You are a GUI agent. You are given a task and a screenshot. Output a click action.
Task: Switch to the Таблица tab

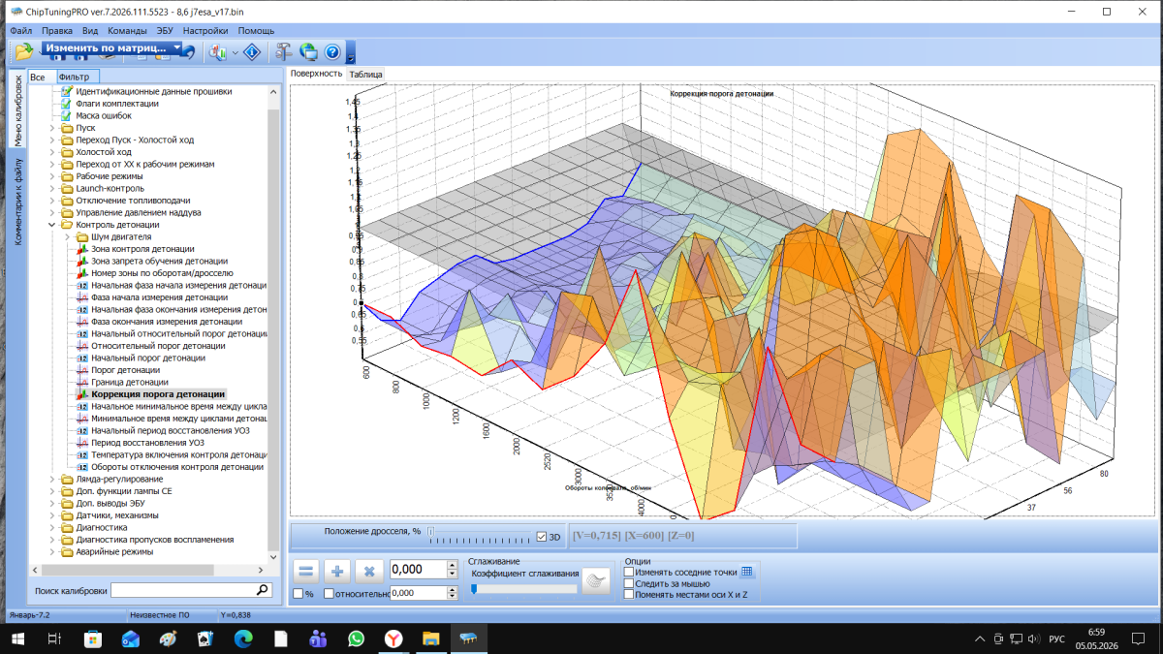pyautogui.click(x=366, y=75)
